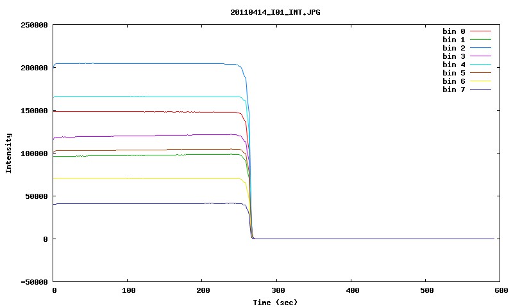Click the red line sample beside bin 0
Viewport: 513px width, 307px height.
(x=480, y=31)
